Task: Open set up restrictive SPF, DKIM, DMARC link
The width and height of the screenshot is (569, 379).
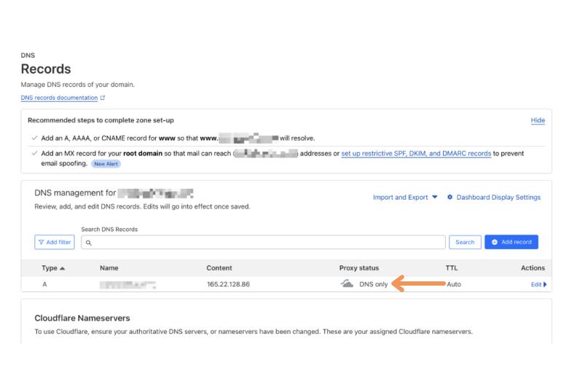Action: [416, 154]
